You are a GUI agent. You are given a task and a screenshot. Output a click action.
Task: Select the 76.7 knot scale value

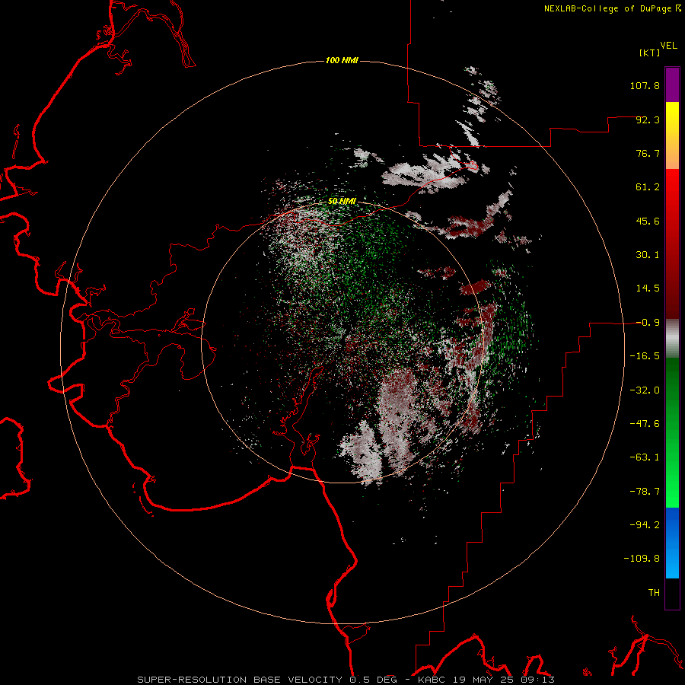point(648,153)
